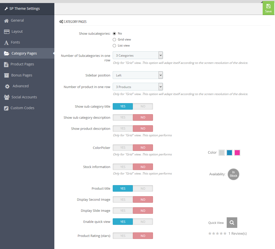Click the Quick View magnifier icon
Image resolution: width=275 pixels, height=249 pixels.
[232, 223]
